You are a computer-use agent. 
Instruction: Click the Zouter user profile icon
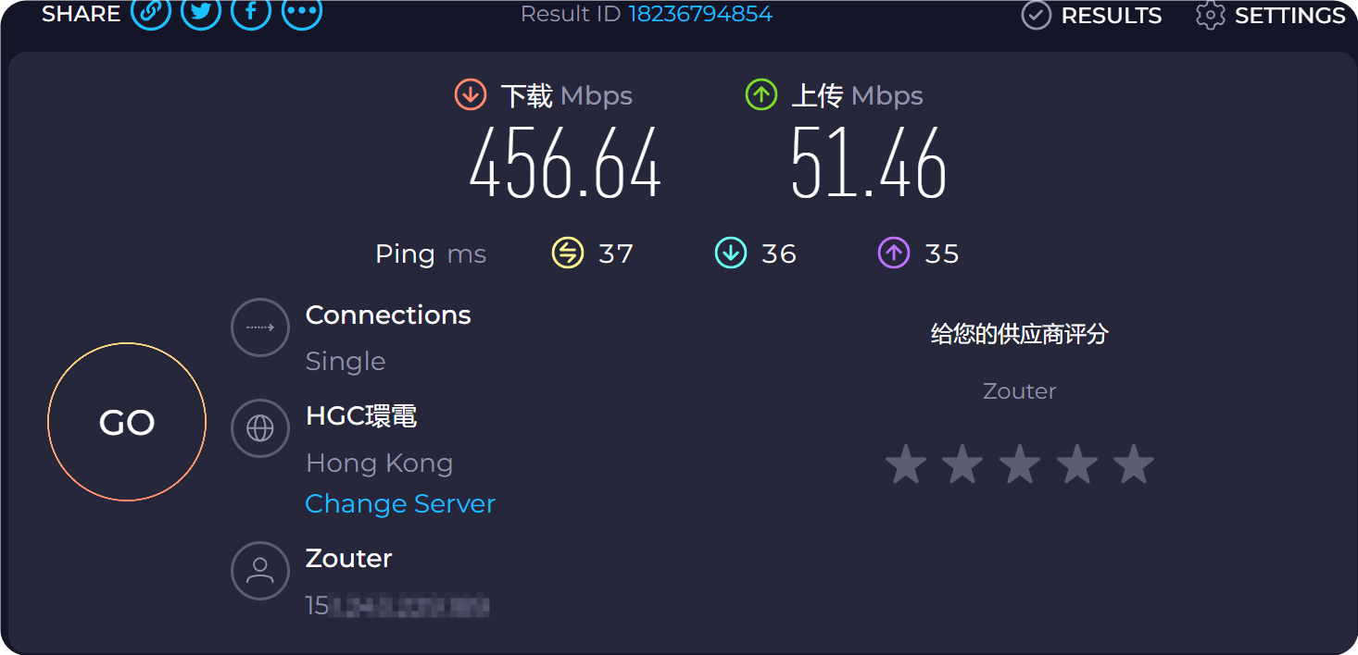[260, 571]
